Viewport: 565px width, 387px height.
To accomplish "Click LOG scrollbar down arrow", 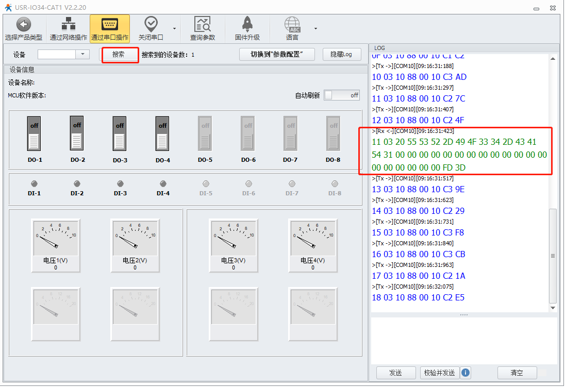I will point(553,308).
